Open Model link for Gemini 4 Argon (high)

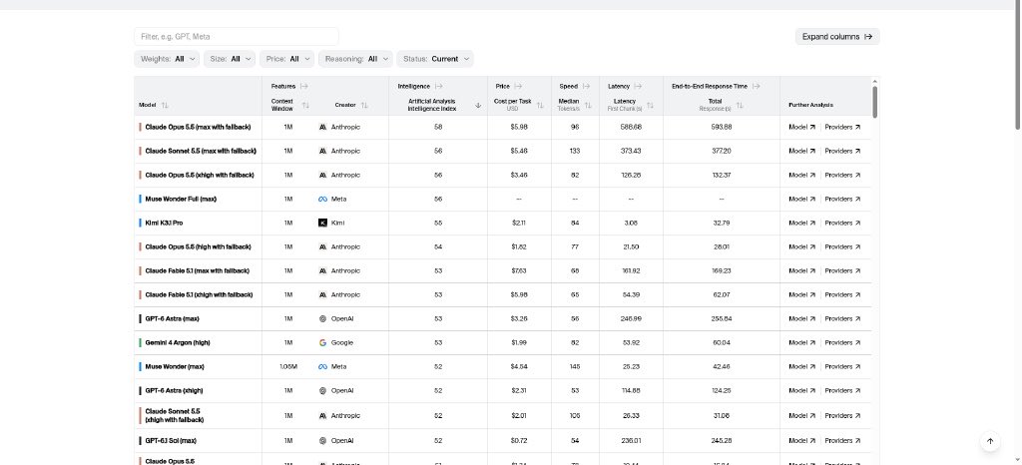801,342
